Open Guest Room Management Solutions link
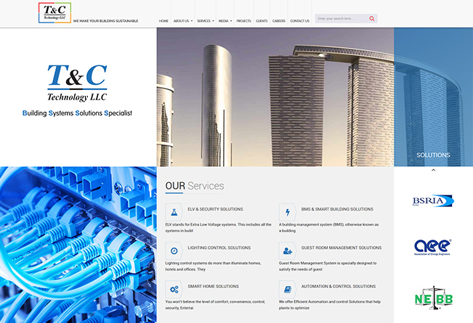Viewport: 473px width, 323px height. pyautogui.click(x=341, y=248)
